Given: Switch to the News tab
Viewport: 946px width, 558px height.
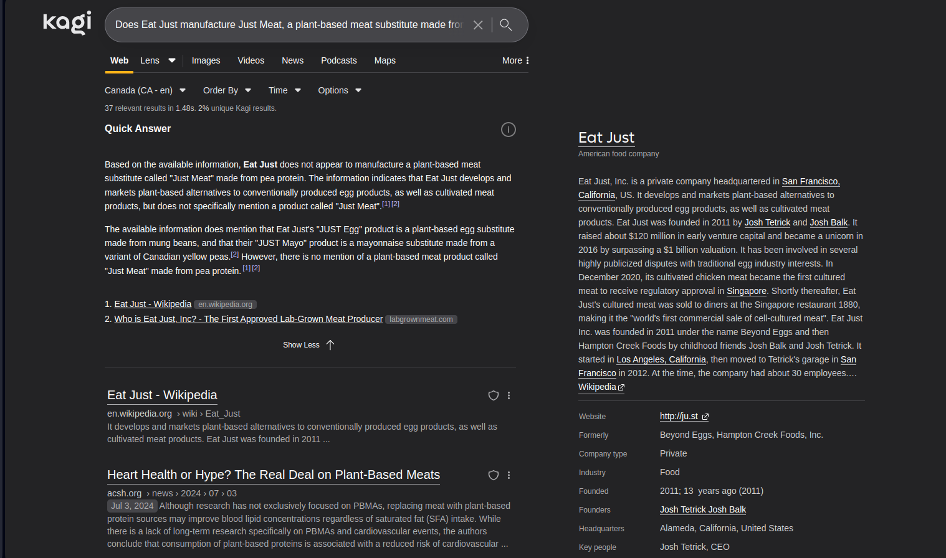Looking at the screenshot, I should point(292,60).
